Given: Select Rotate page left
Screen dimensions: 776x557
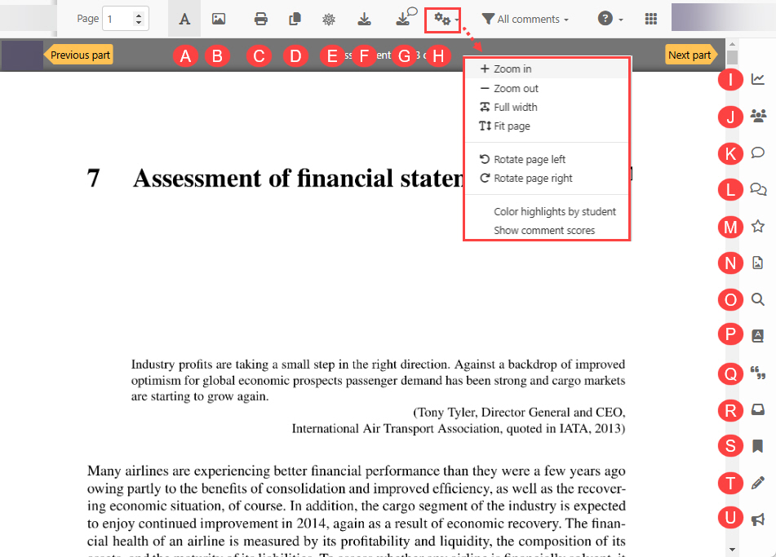Looking at the screenshot, I should point(547,159).
